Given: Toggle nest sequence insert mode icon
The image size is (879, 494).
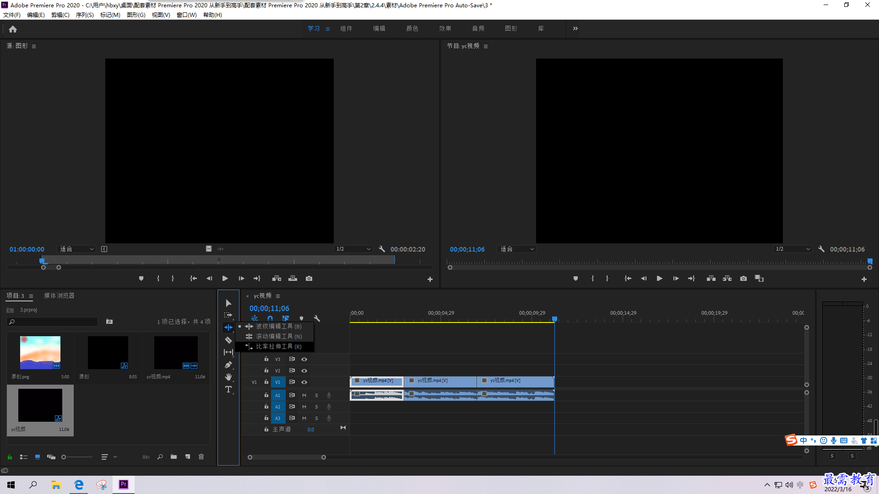Looking at the screenshot, I should point(255,318).
